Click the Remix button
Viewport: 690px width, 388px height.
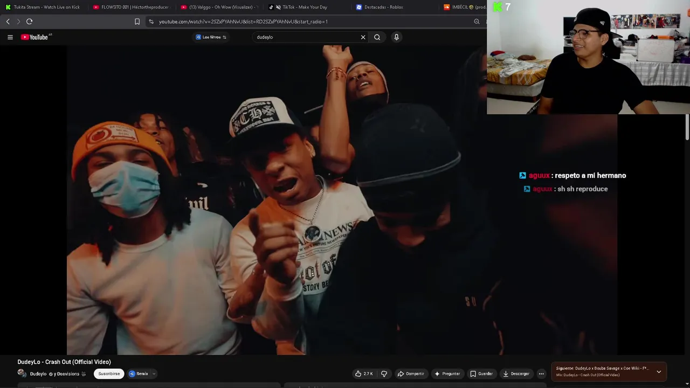(139, 373)
